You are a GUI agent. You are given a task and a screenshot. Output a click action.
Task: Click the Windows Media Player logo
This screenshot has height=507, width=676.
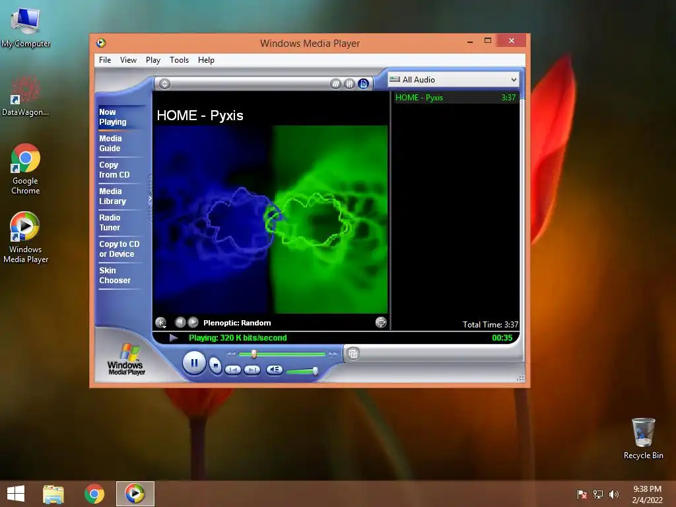(126, 358)
